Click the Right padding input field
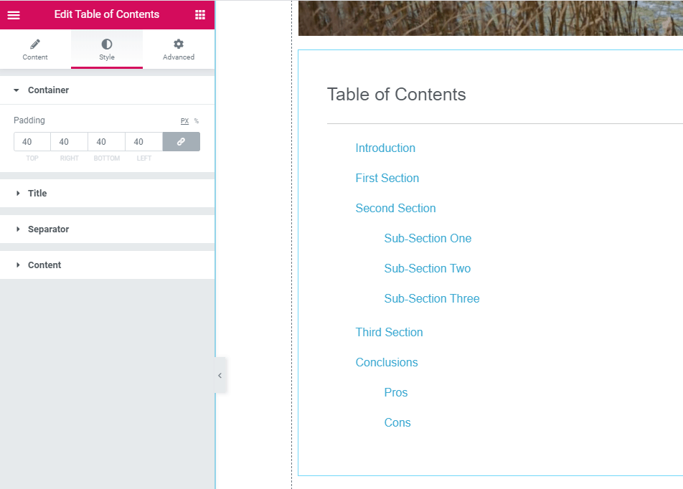Image resolution: width=683 pixels, height=489 pixels. [x=70, y=142]
